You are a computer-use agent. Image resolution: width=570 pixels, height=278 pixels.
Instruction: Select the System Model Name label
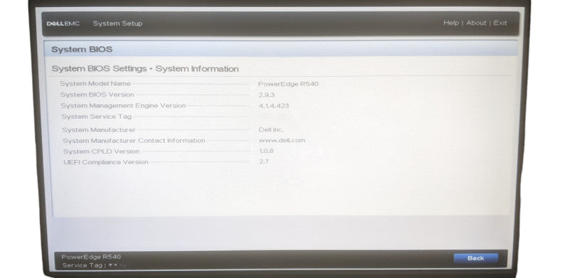coord(95,83)
